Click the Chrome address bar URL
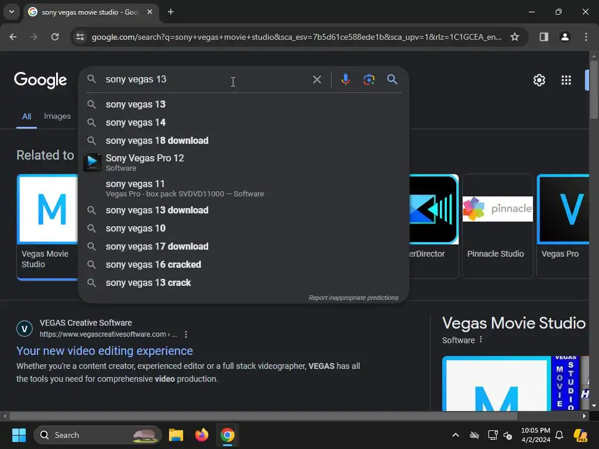The height and width of the screenshot is (449, 599). pyautogui.click(x=297, y=37)
